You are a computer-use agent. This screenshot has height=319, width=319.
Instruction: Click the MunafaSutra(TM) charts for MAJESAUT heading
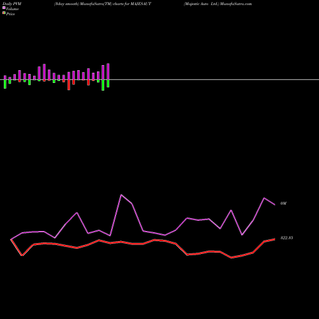coord(103,4)
